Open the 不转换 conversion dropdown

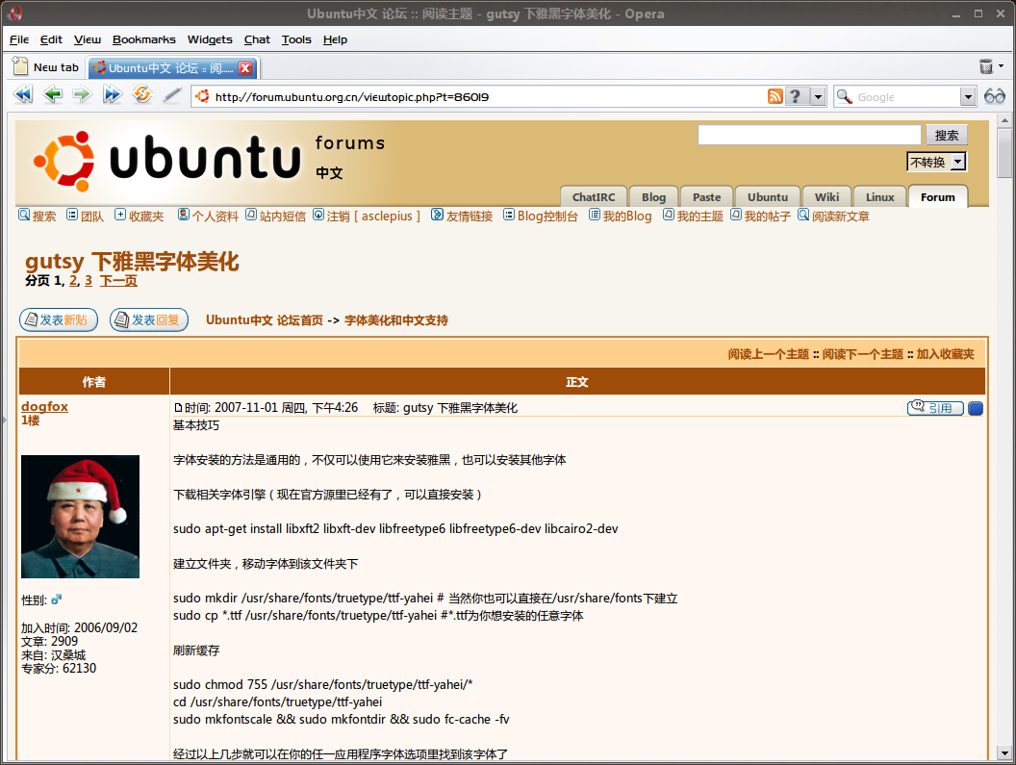[x=936, y=162]
